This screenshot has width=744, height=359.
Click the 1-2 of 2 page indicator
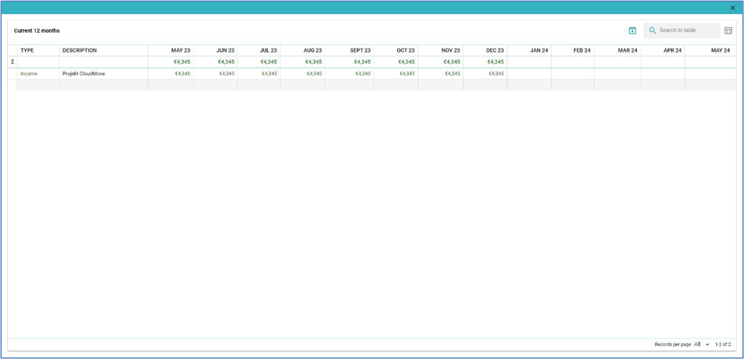pos(722,344)
